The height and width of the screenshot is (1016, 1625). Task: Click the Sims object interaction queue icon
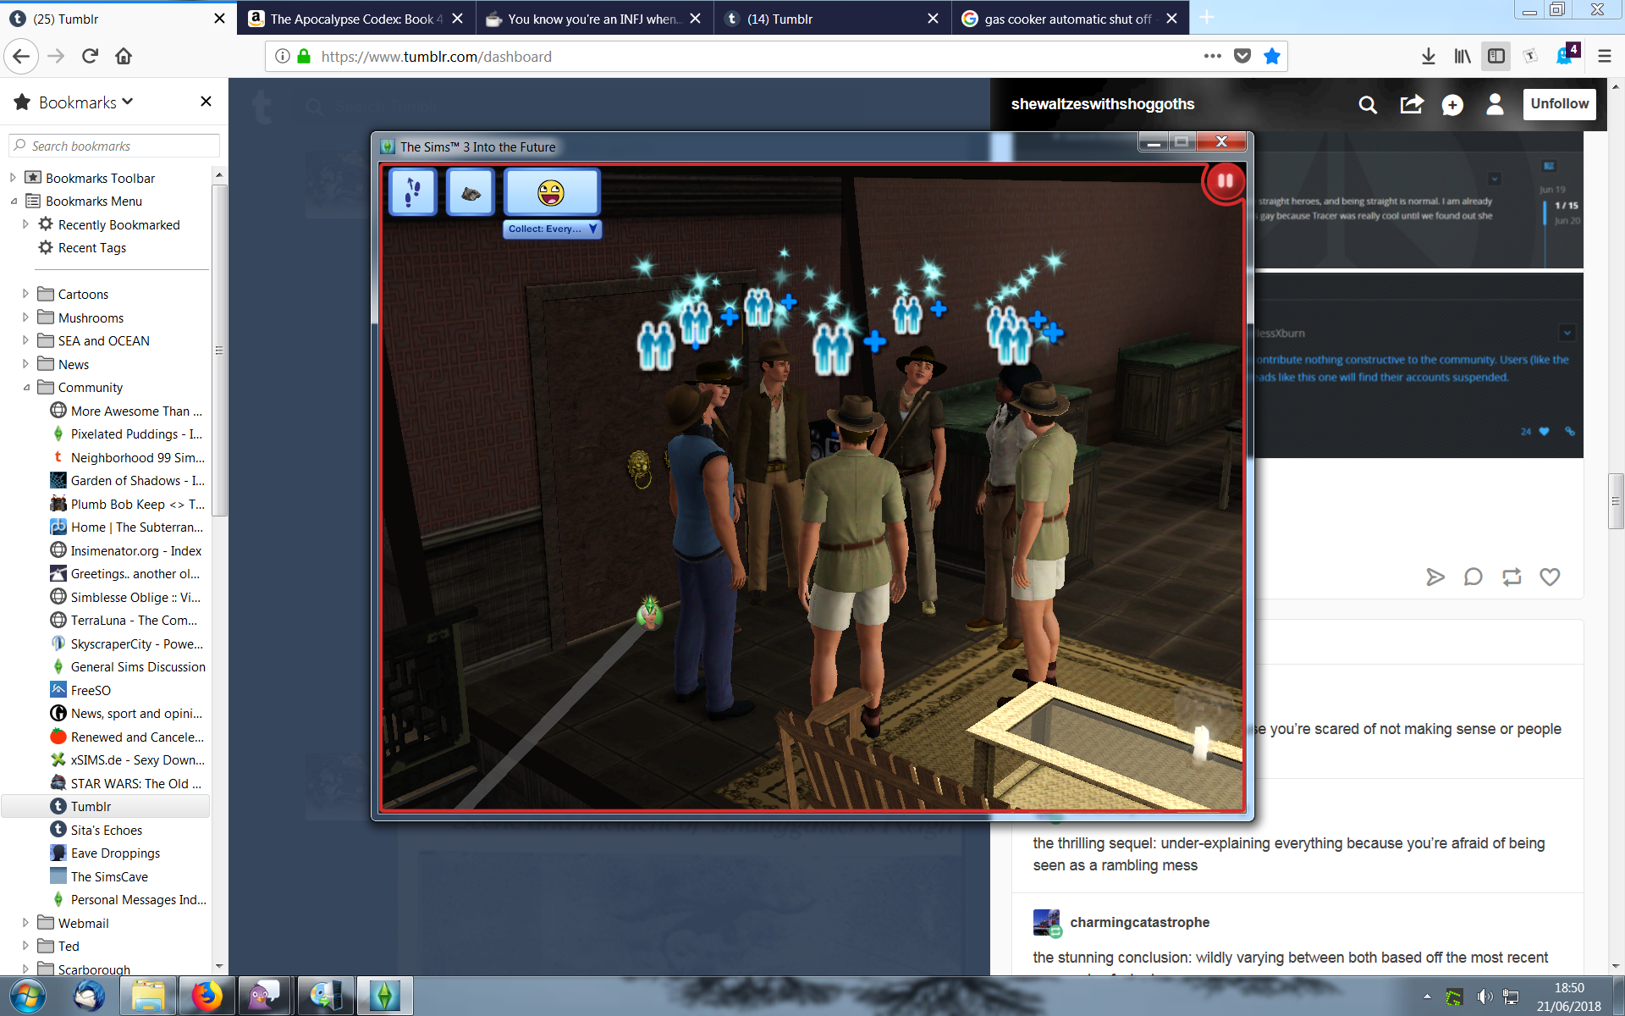tap(471, 192)
